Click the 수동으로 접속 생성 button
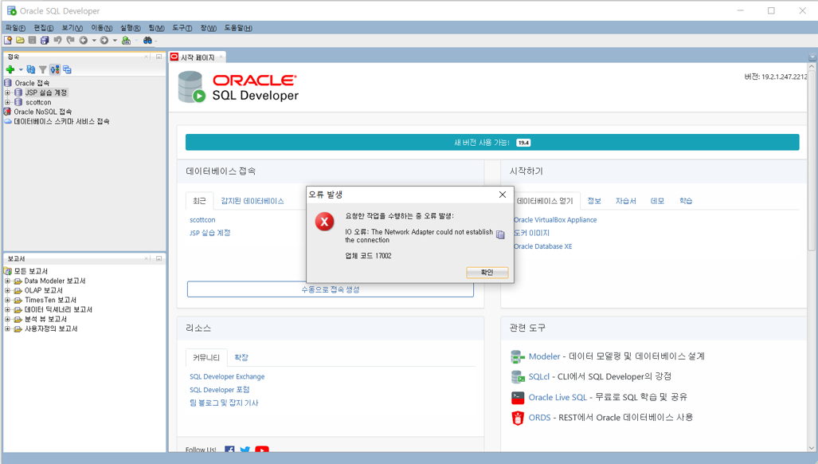818x464 pixels. tap(331, 289)
